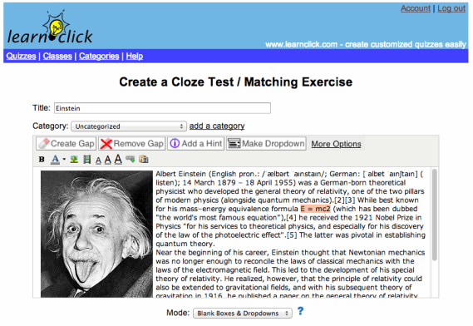Insert media with the filmstrip icon

pyautogui.click(x=87, y=160)
